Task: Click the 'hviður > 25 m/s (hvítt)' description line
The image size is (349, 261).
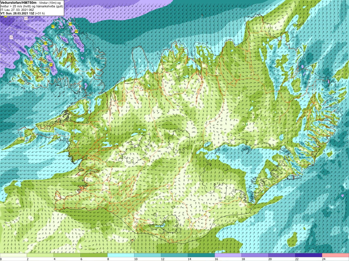Action: pos(16,6)
